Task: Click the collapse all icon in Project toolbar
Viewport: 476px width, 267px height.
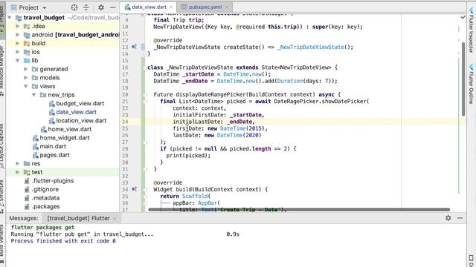Action: [86, 7]
